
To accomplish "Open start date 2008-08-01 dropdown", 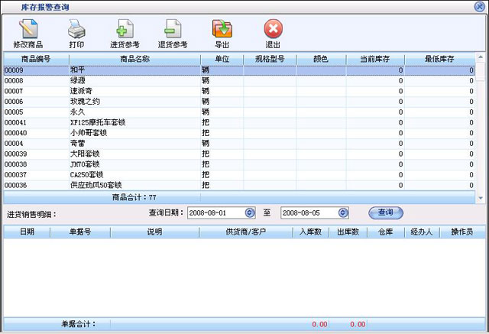I will 250,213.
